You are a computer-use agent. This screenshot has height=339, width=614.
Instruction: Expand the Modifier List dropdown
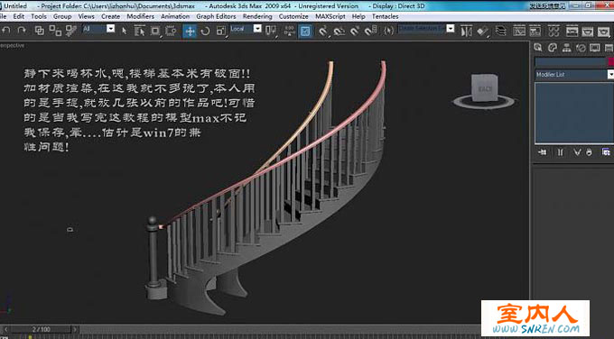(573, 74)
